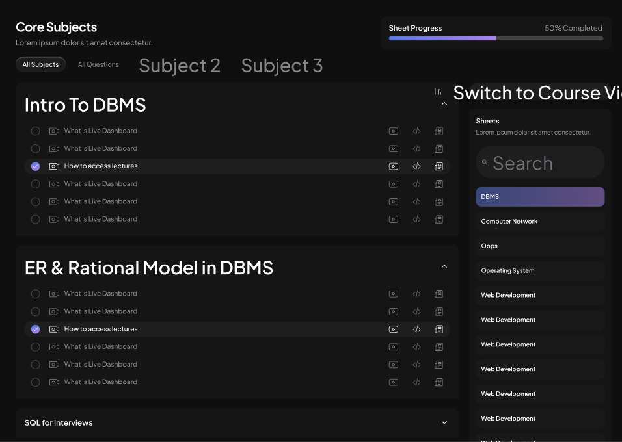Collapse the ER & Rational Model in DBMS section
The width and height of the screenshot is (622, 442).
point(444,266)
